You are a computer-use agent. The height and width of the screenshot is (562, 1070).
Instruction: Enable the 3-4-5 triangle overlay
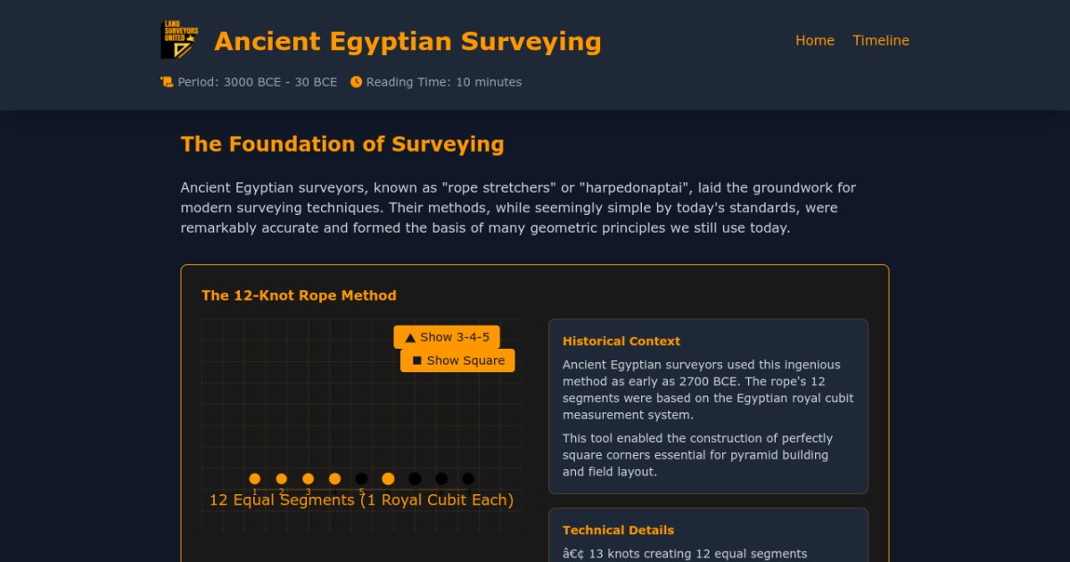447,337
